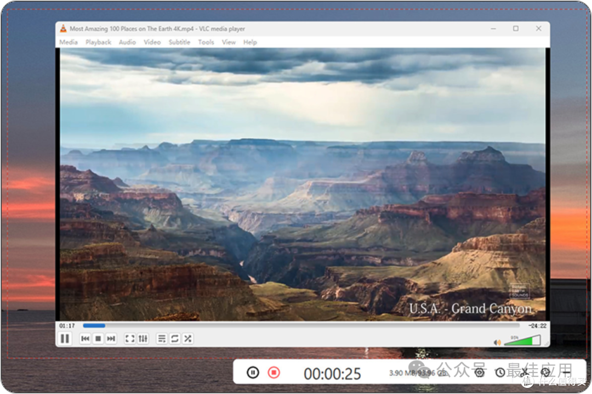Open recorder scheduled task clock icon
Viewport: 592px width, 394px height.
(500, 373)
